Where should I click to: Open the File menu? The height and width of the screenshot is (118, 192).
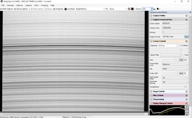click(x=3, y=5)
